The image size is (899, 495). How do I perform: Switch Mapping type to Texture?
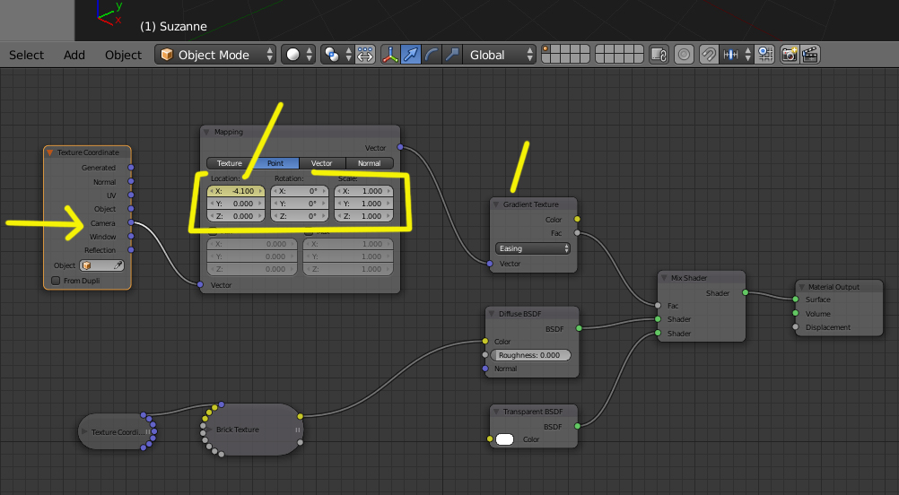tap(230, 163)
